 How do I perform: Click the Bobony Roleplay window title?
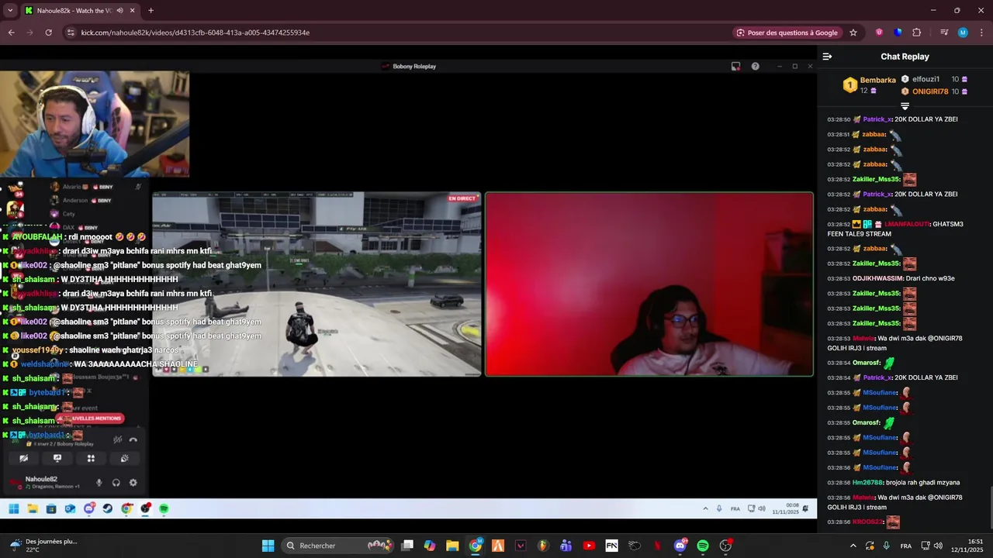pos(414,67)
